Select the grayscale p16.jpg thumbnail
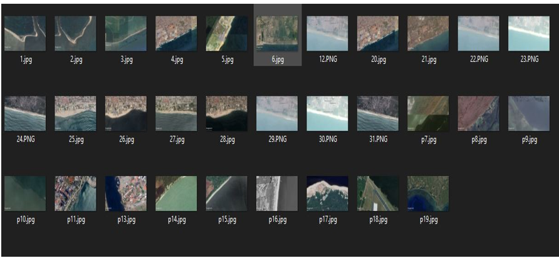 tap(277, 194)
